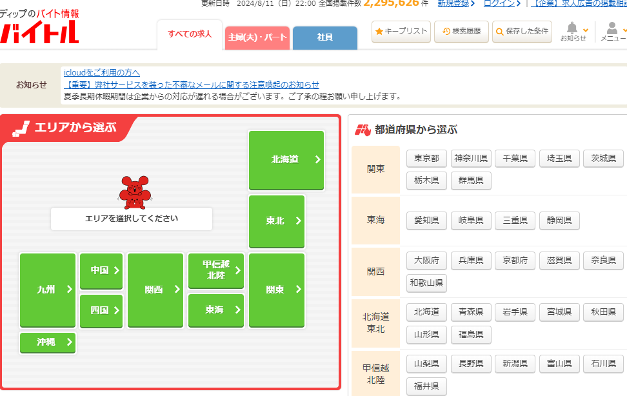Screen dimensions: 627x396
Task: Open 保存した条件 saved conditions button
Action: (x=522, y=31)
